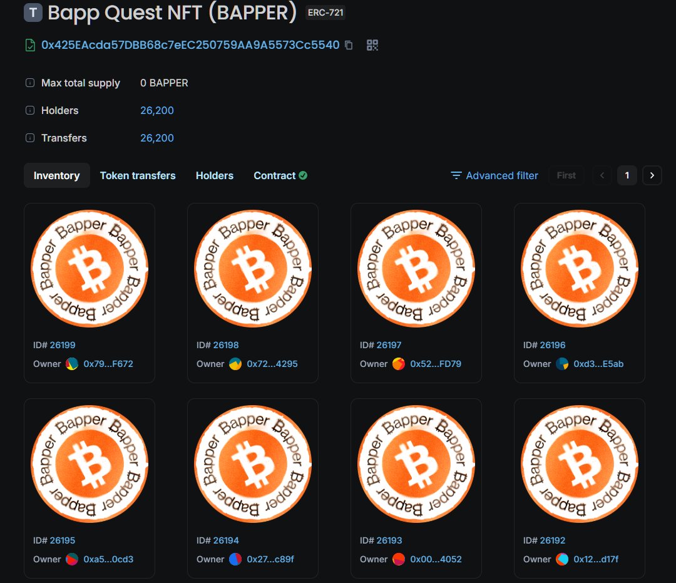The height and width of the screenshot is (583, 676).
Task: Copy the contract address with copy icon
Action: coord(349,45)
